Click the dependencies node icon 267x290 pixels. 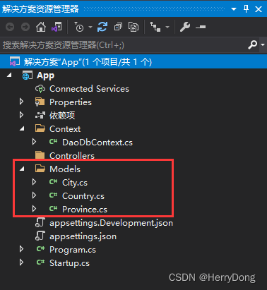(x=40, y=115)
